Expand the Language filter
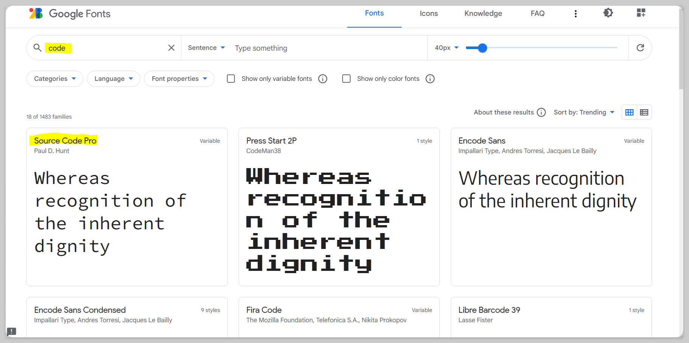This screenshot has width=689, height=343. click(113, 79)
